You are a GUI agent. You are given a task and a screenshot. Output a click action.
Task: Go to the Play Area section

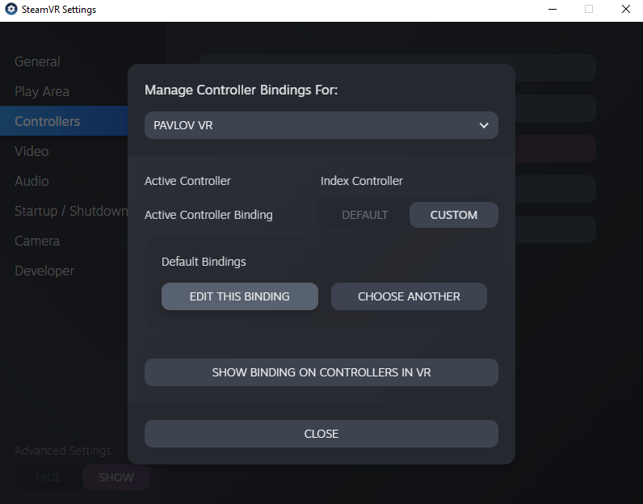(42, 91)
